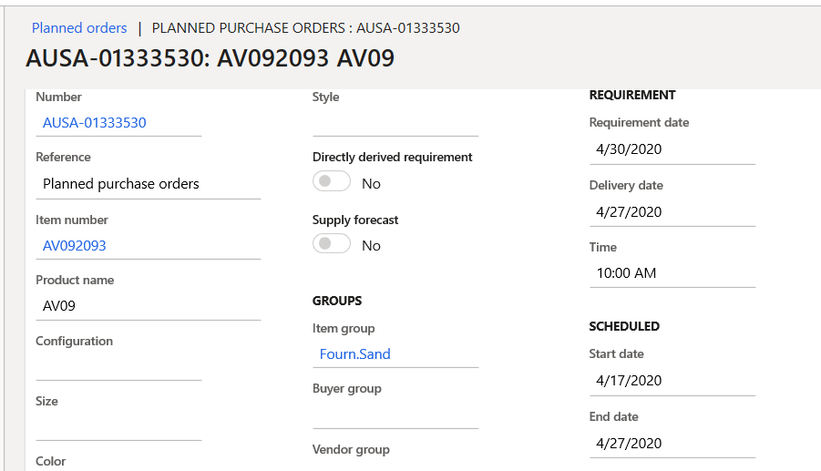821x471 pixels.
Task: Click the End date field
Action: 672,444
